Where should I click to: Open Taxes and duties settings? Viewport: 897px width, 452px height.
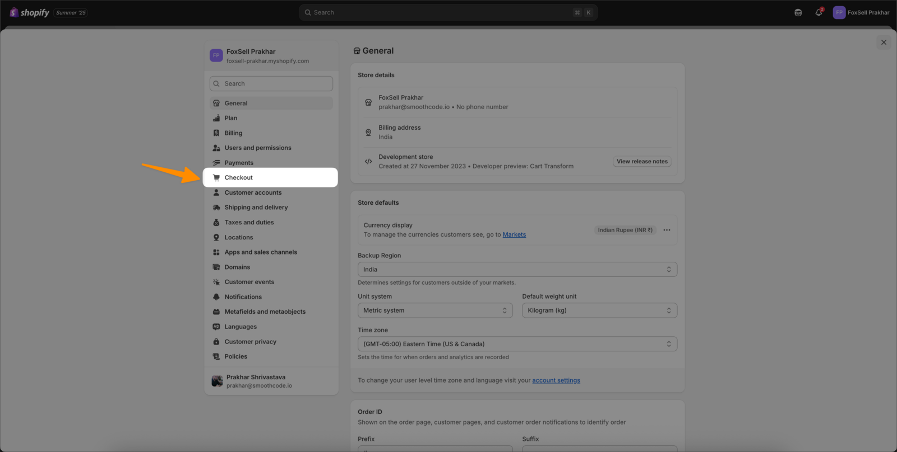tap(271, 223)
